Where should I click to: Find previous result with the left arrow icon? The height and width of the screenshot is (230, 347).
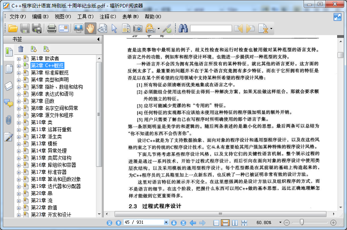coord(239,28)
